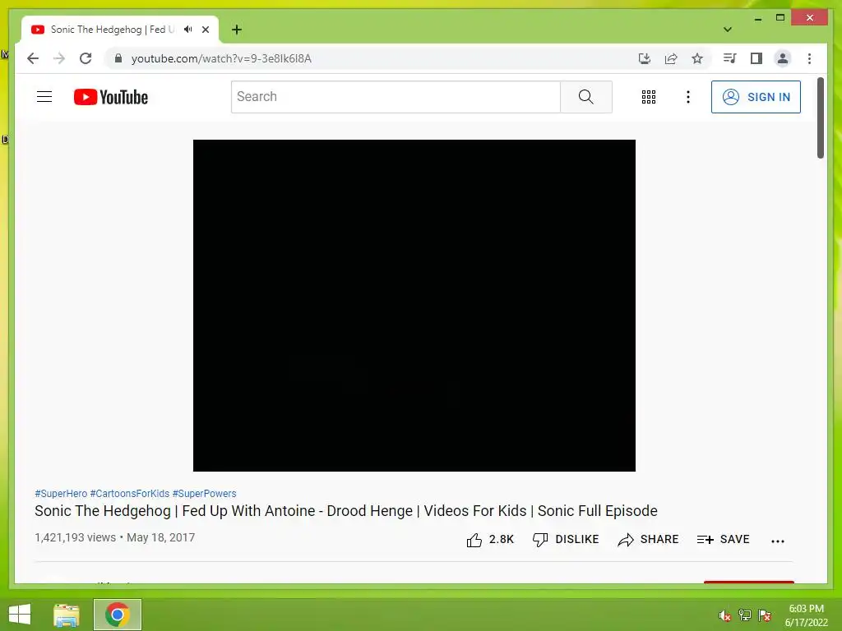View site info via padlock icon
Screen dimensions: 842x631
tap(118, 58)
